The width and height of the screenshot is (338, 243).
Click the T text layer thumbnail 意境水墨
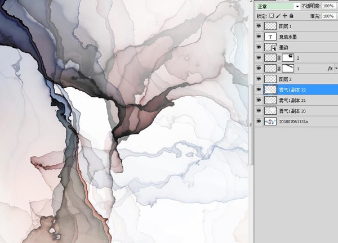pyautogui.click(x=270, y=37)
